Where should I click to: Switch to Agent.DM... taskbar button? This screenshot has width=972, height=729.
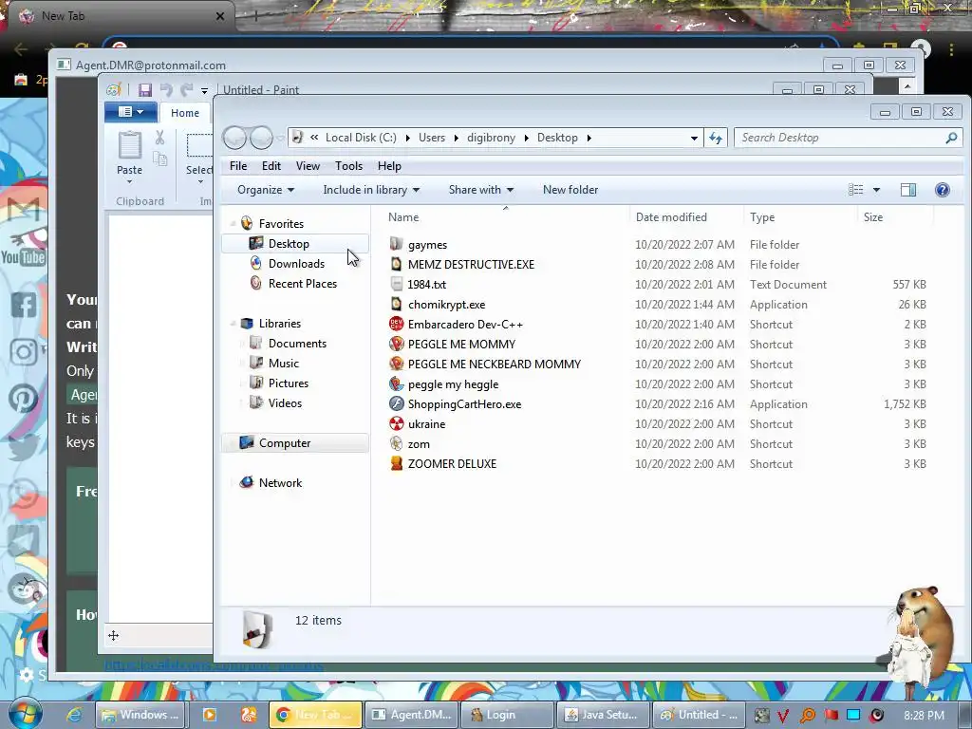(x=412, y=715)
